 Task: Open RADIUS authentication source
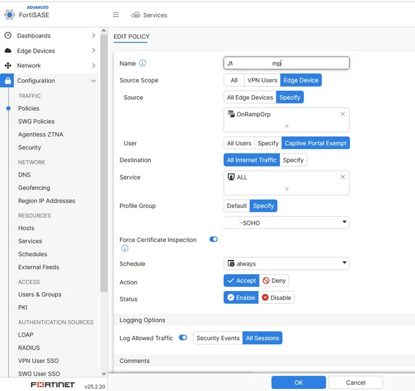[29, 347]
